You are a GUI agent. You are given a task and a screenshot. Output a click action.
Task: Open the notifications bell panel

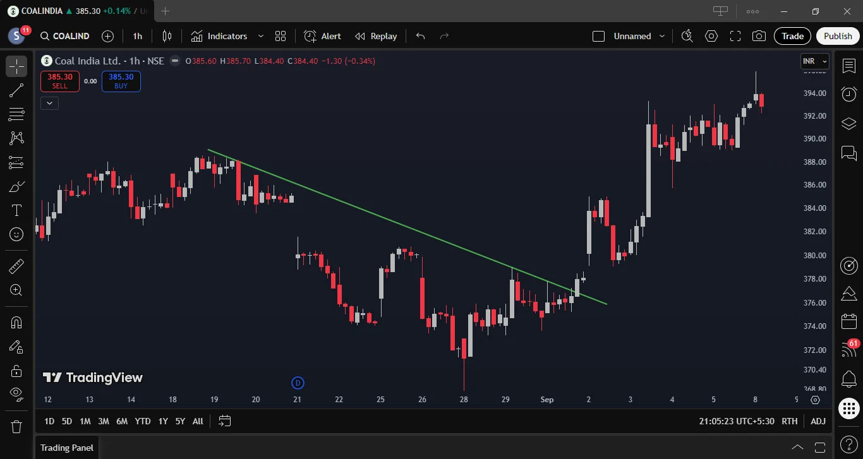(x=849, y=379)
